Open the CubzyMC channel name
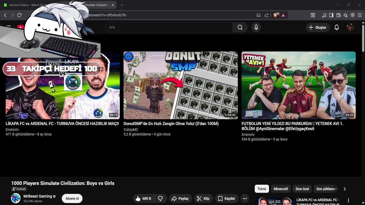The image size is (365, 205). [x=131, y=130]
